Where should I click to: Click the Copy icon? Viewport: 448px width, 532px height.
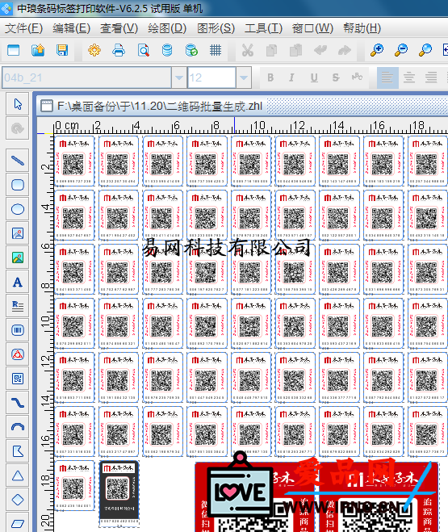point(272,50)
